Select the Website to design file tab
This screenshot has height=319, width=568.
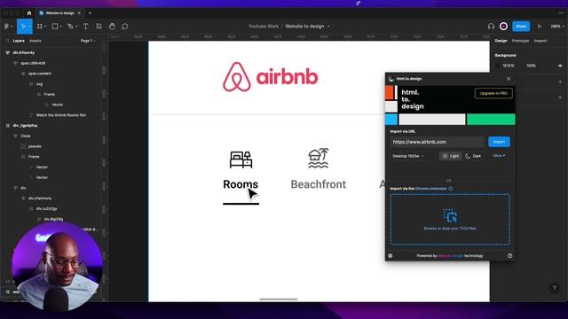pos(59,13)
